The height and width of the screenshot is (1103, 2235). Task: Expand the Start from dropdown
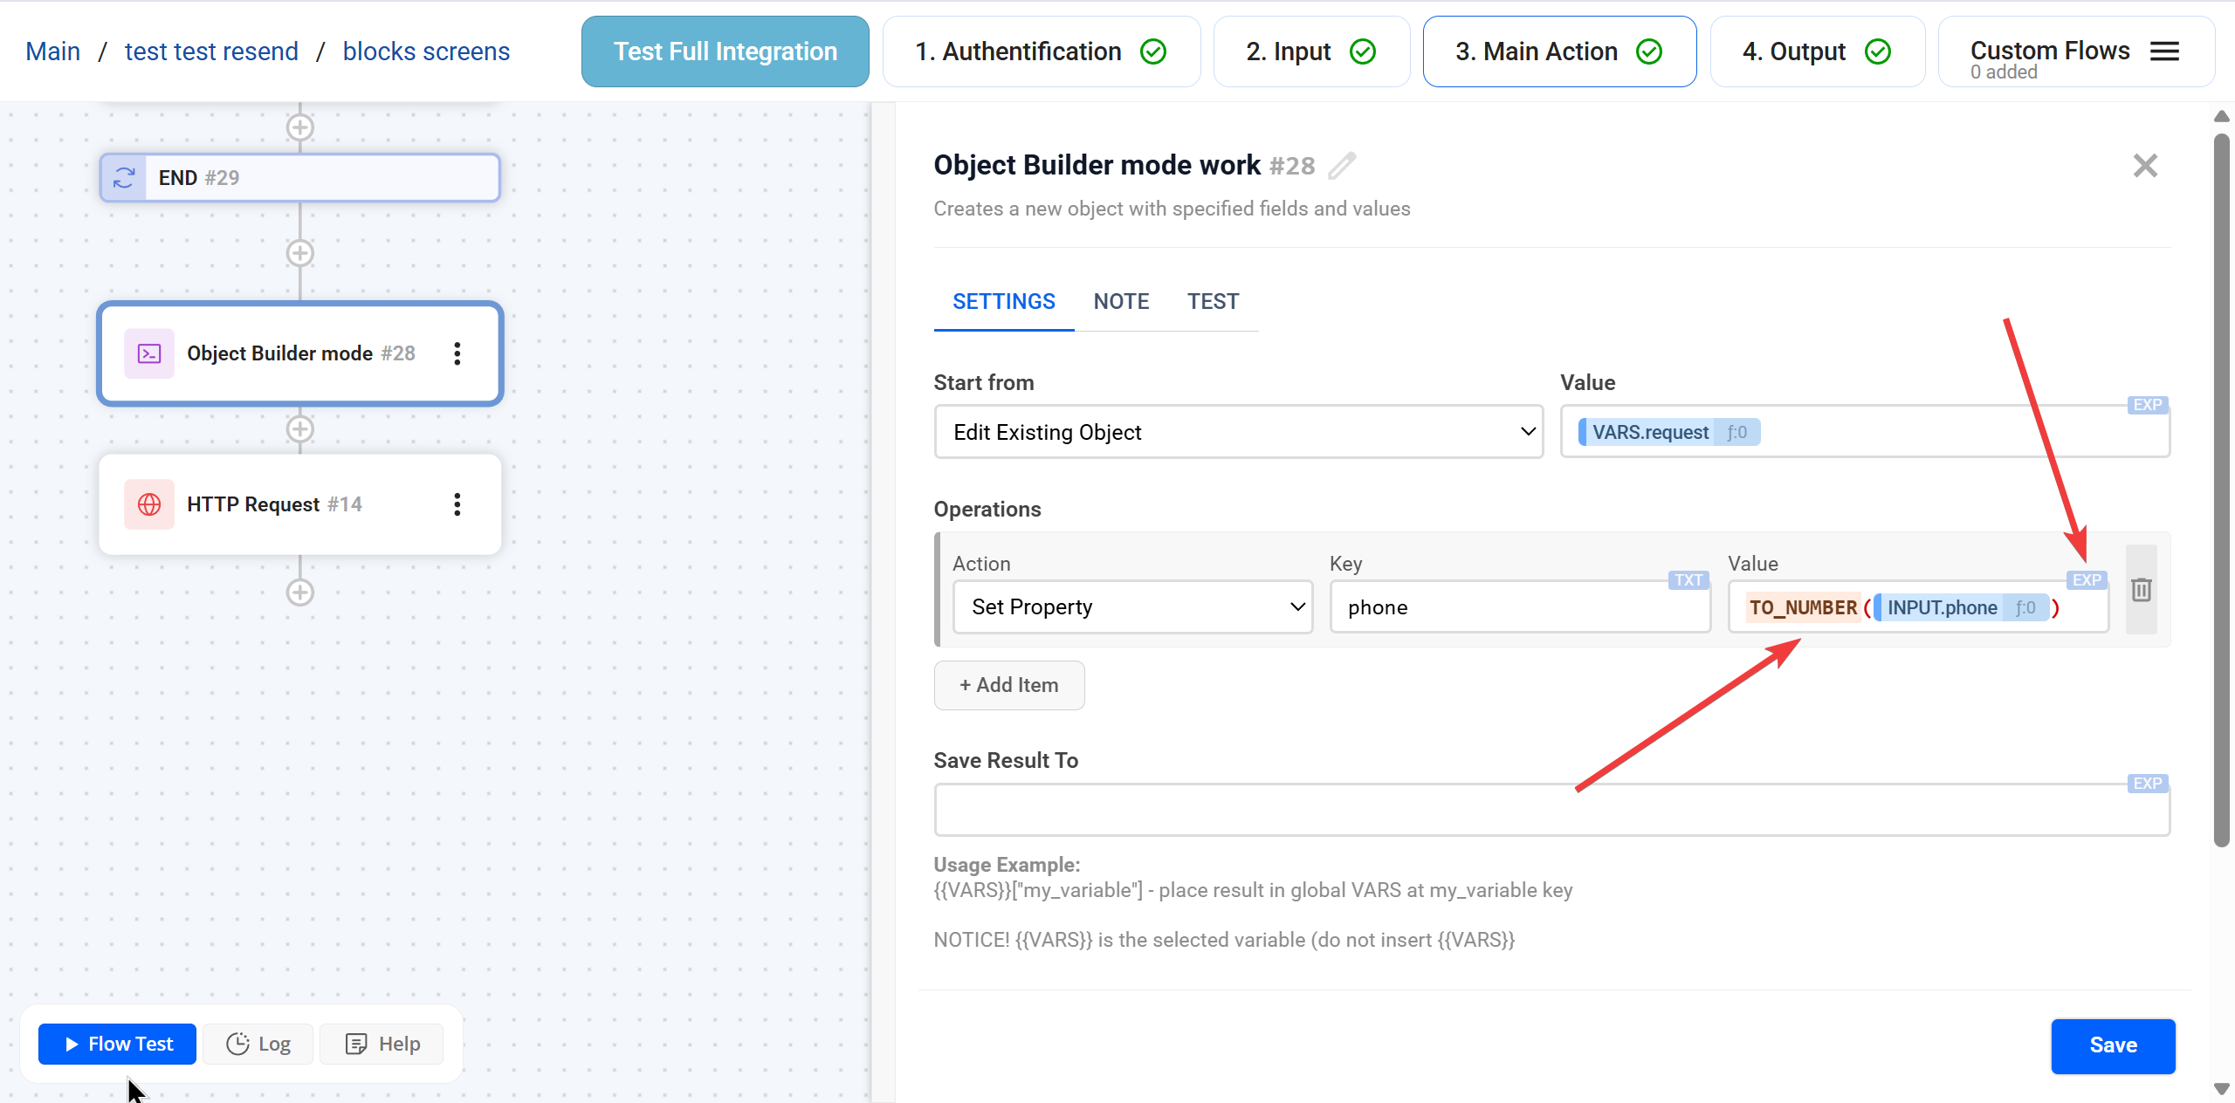coord(1238,432)
